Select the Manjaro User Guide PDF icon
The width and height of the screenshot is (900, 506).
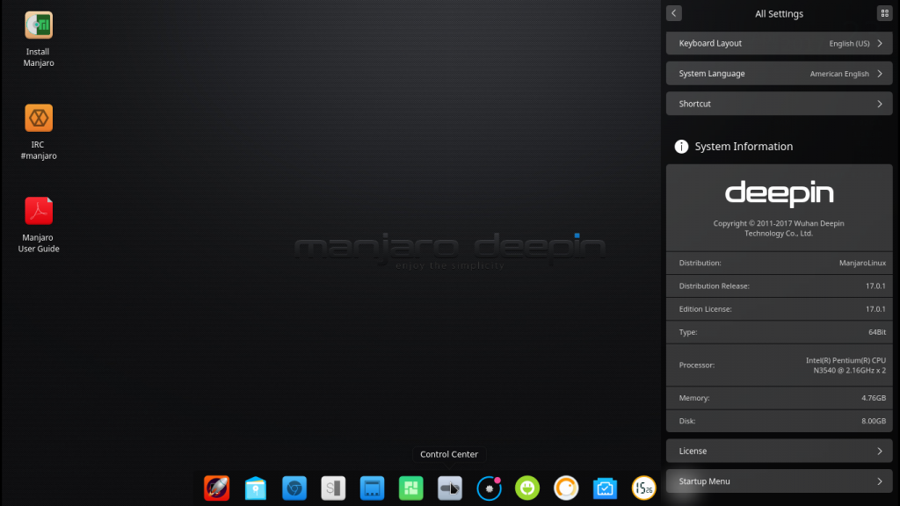tap(38, 212)
